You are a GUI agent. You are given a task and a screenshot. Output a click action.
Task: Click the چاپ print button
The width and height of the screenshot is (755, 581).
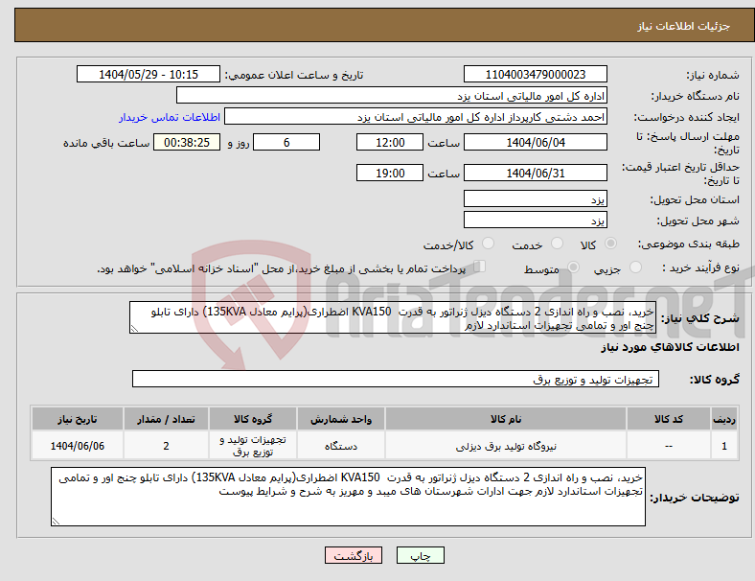[x=421, y=555]
